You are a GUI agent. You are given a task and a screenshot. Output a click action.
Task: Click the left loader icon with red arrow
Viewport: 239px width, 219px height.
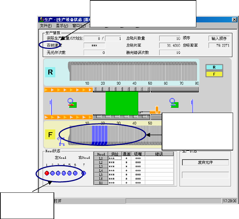click(72, 103)
